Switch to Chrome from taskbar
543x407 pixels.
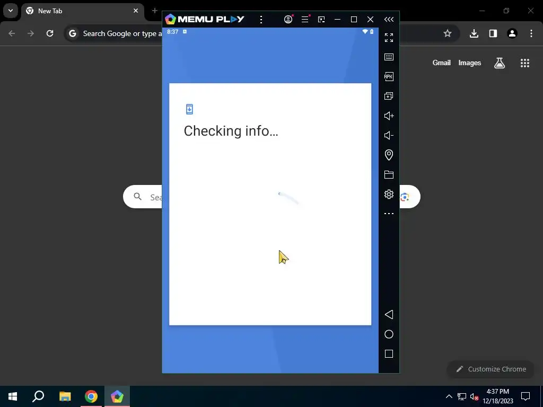point(91,396)
